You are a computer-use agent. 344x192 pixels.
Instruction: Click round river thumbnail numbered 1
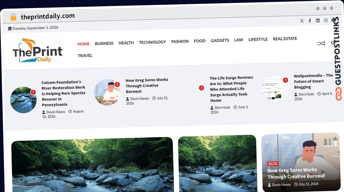[x=23, y=100]
